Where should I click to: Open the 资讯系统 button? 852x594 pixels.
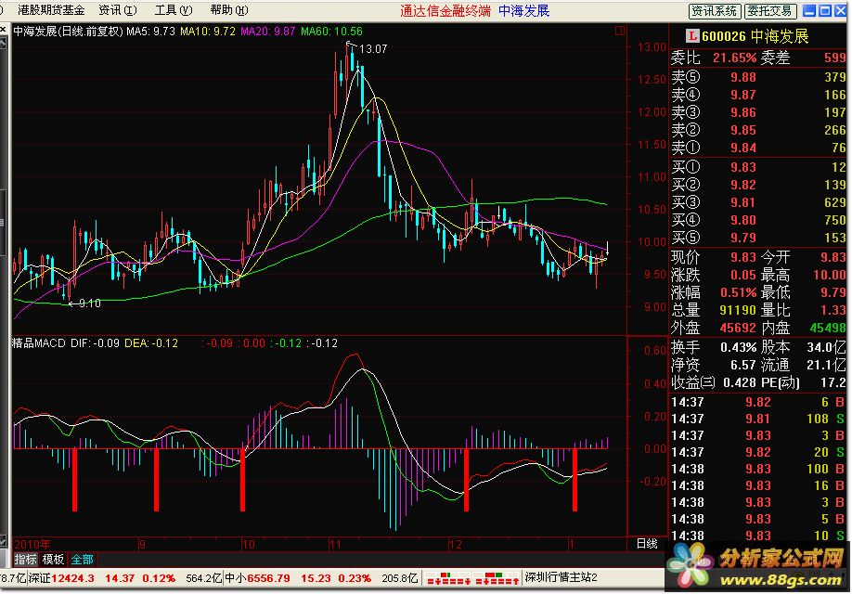click(x=714, y=11)
